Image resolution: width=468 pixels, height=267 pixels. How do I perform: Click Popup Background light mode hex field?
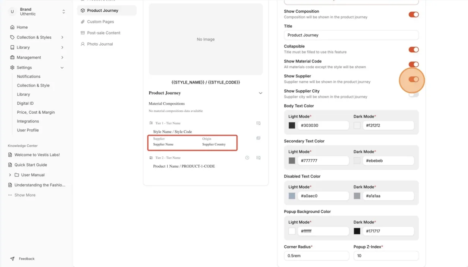pyautogui.click(x=323, y=231)
